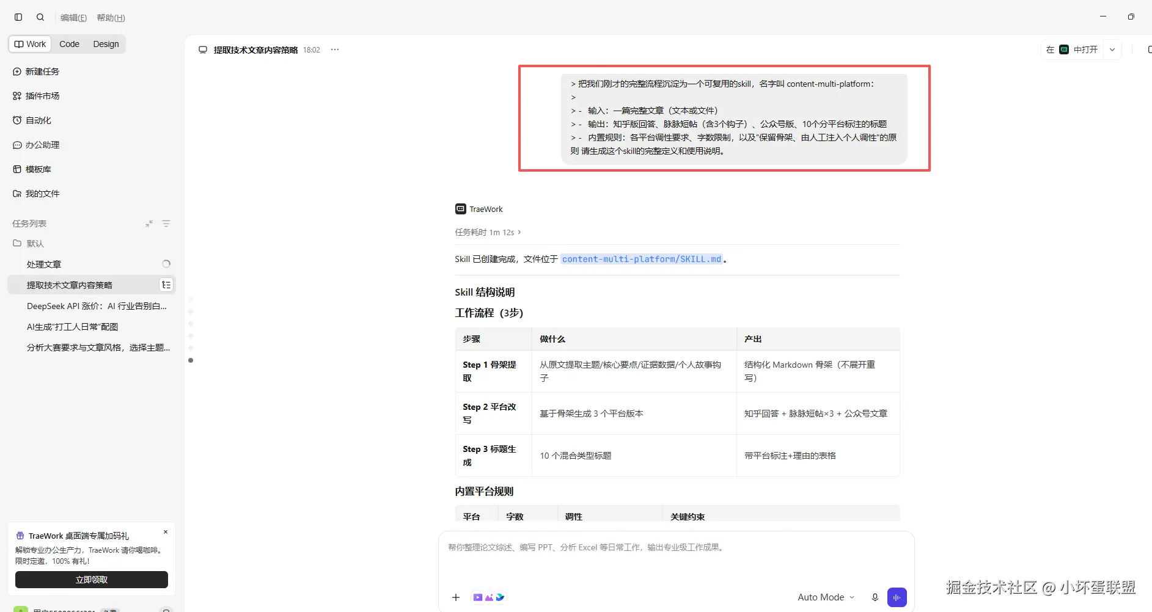
Task: Select the 提取技术文章内容策略 task in the list
Action: coord(92,285)
